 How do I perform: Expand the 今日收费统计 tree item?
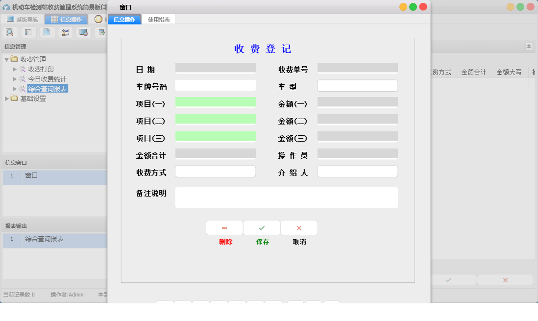click(x=15, y=77)
